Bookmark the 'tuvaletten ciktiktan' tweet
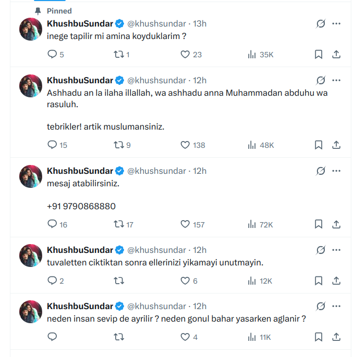Image resolution: width=355 pixels, height=357 pixels. (x=319, y=280)
